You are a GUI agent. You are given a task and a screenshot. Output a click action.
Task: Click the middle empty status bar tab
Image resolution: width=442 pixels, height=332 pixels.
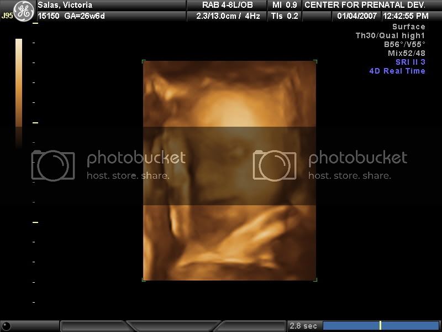(174, 326)
